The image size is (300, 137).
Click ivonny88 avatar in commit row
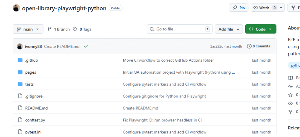pyautogui.click(x=20, y=46)
